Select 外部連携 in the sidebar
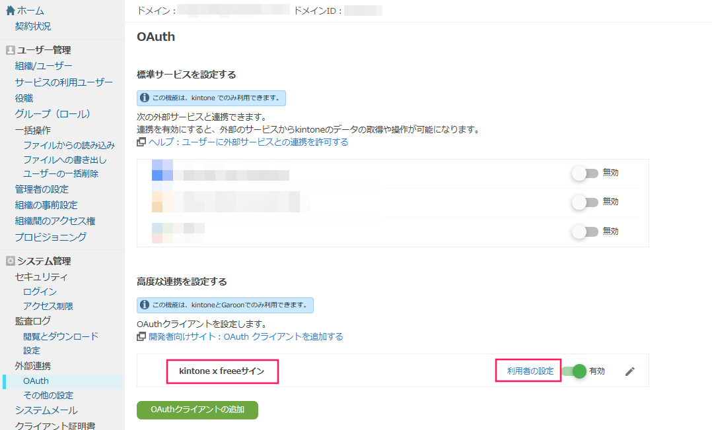The height and width of the screenshot is (430, 712). 33,365
